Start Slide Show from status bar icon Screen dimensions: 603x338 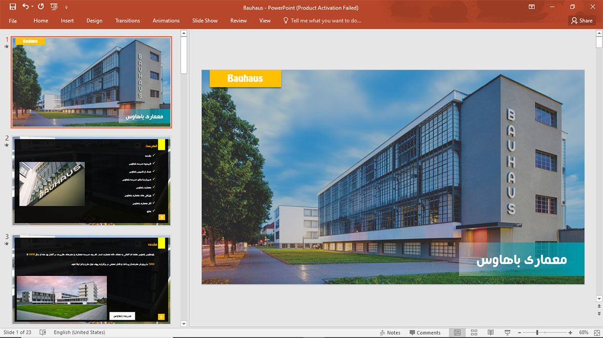point(507,332)
